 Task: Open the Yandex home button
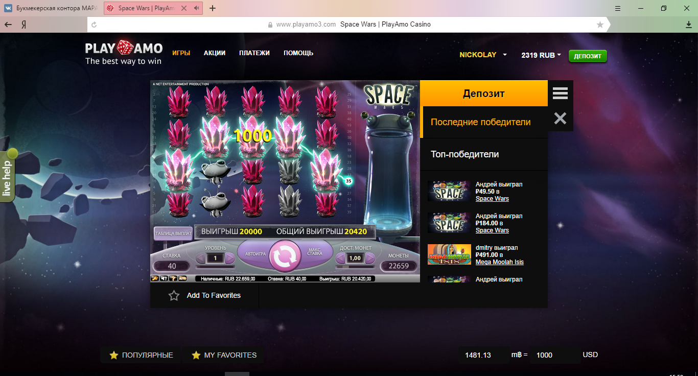24,25
